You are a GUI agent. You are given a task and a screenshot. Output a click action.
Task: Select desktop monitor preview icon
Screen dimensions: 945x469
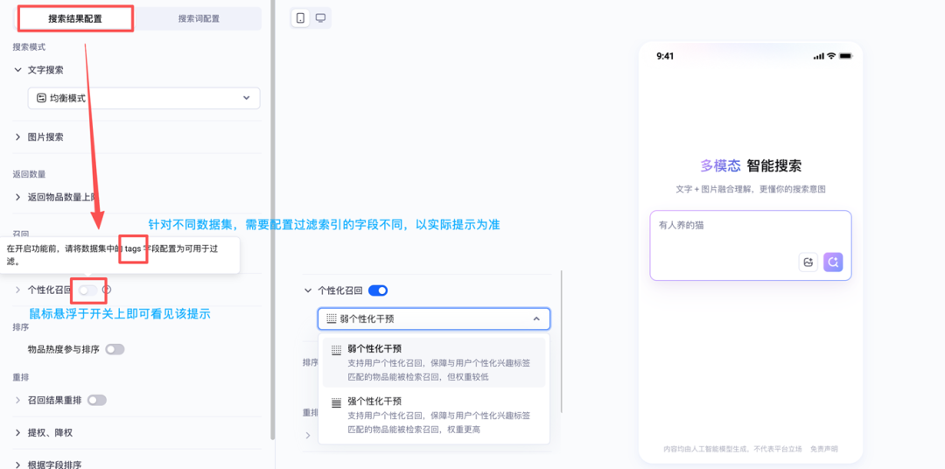[320, 18]
